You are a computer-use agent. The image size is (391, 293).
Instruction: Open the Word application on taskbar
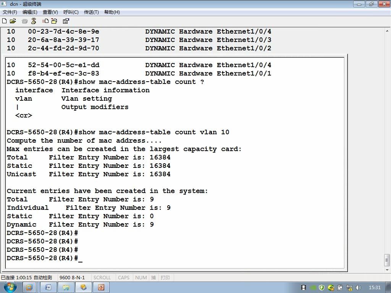[x=48, y=288]
